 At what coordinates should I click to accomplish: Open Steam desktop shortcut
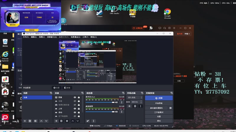[100, 14]
